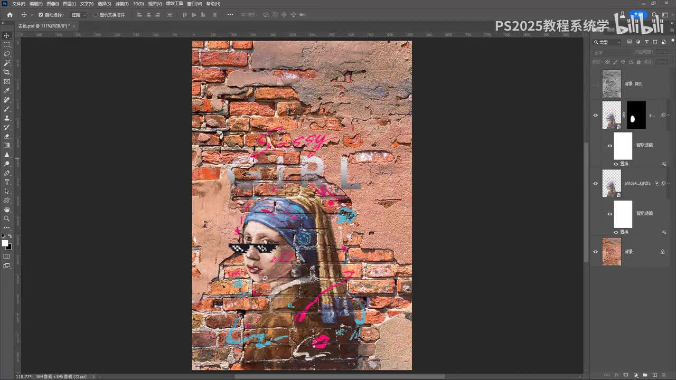Select the Pen tool
676x380 pixels.
[7, 173]
